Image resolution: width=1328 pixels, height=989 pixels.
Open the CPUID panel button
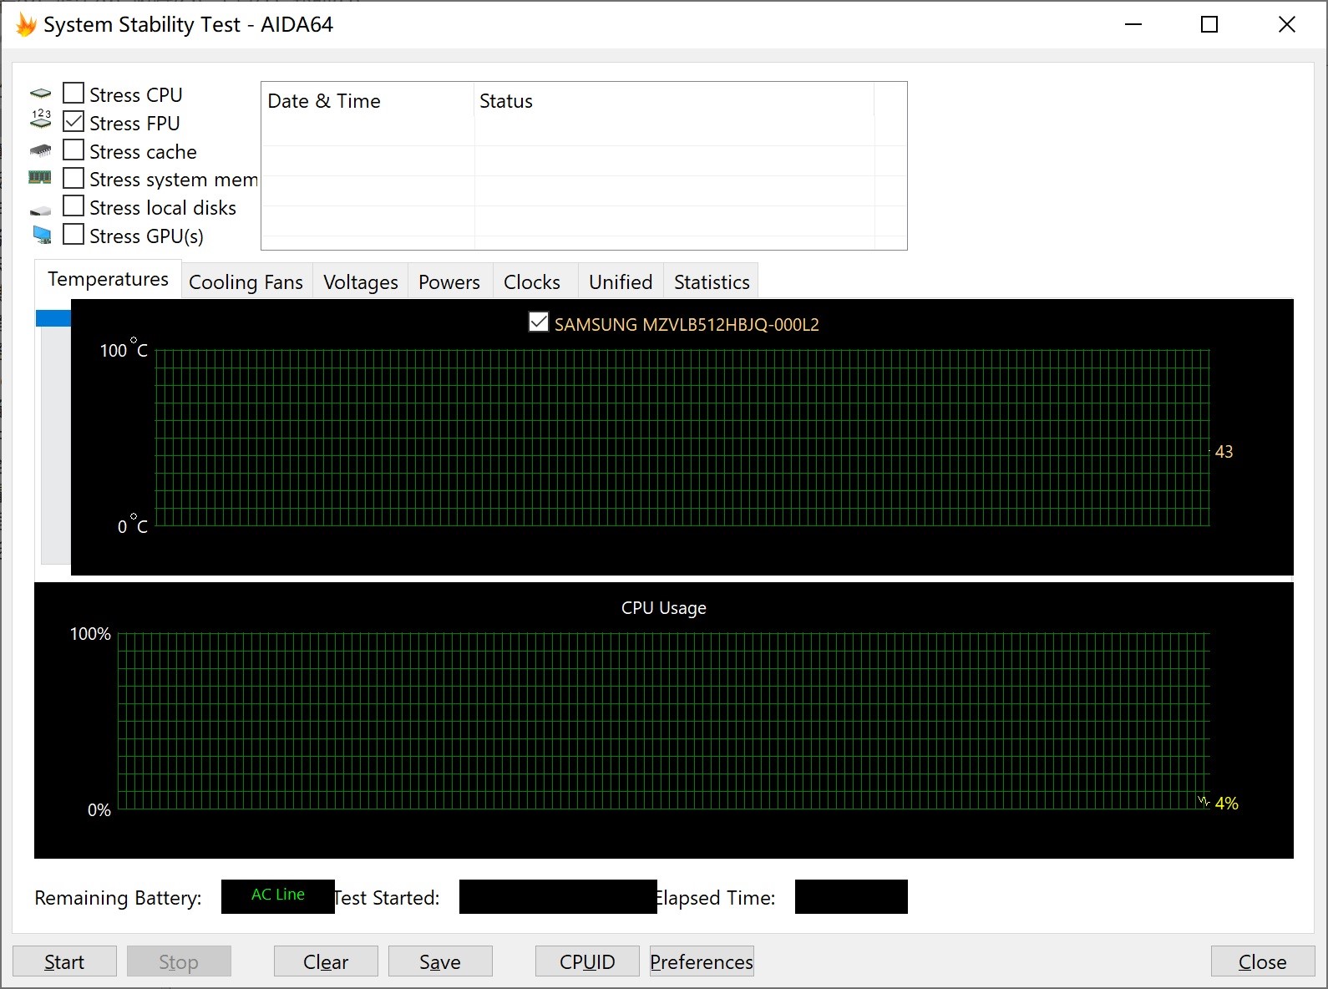click(x=587, y=961)
